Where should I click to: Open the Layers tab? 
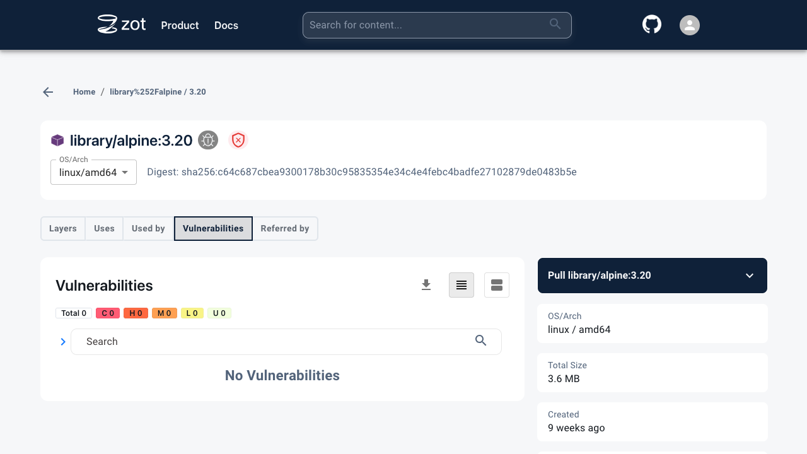[x=63, y=228]
